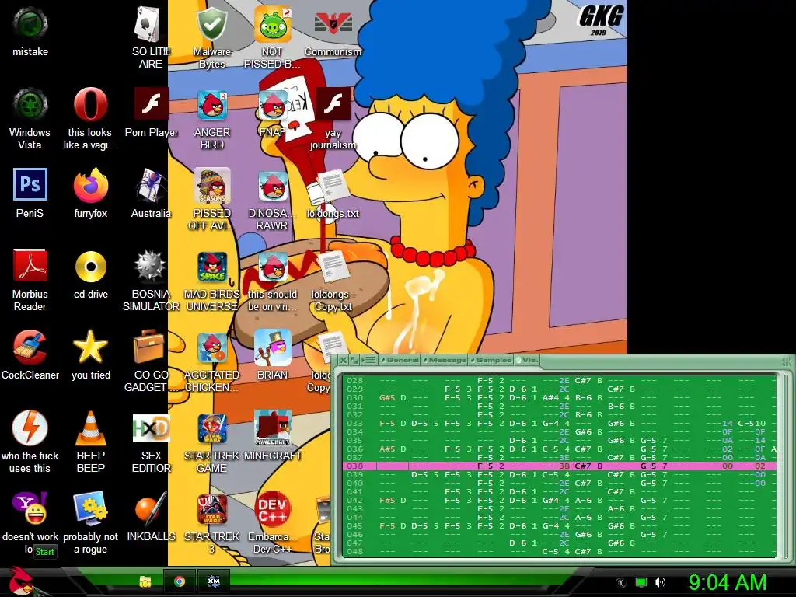Open the HxD hex editor icon
Viewport: 796px width, 597px height.
(151, 428)
